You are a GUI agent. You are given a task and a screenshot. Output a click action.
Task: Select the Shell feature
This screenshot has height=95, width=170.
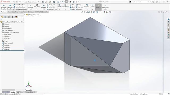(x=72, y=9)
